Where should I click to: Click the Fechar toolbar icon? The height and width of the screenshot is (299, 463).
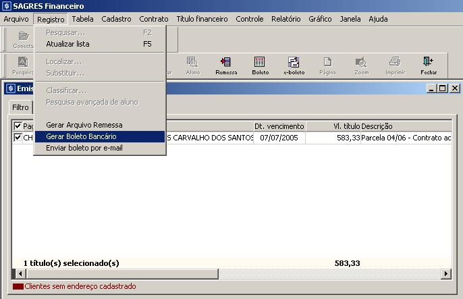pos(429,65)
